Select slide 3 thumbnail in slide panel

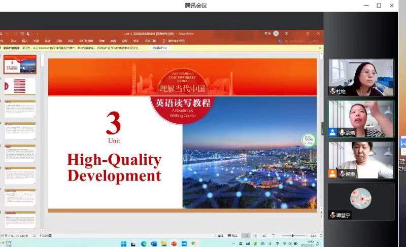pos(20,109)
